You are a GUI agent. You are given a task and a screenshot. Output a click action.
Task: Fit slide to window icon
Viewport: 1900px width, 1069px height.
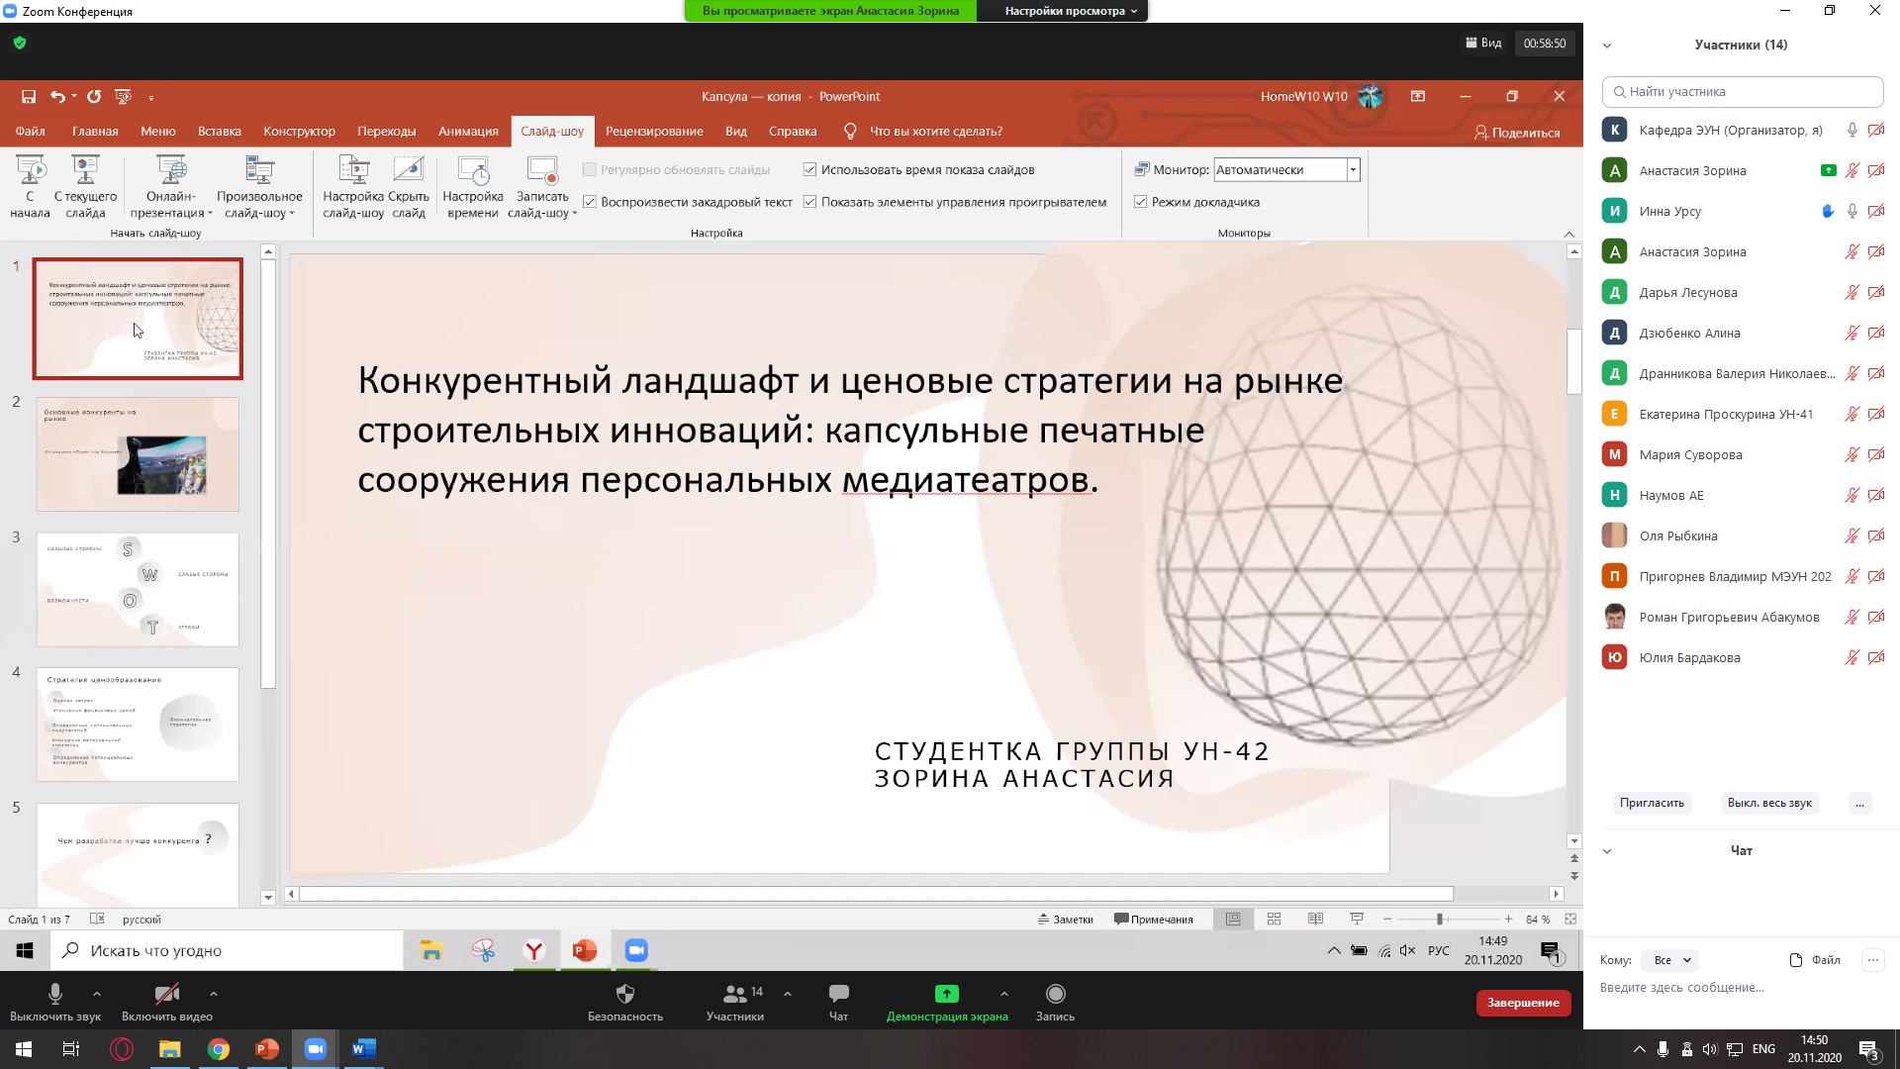click(1569, 919)
